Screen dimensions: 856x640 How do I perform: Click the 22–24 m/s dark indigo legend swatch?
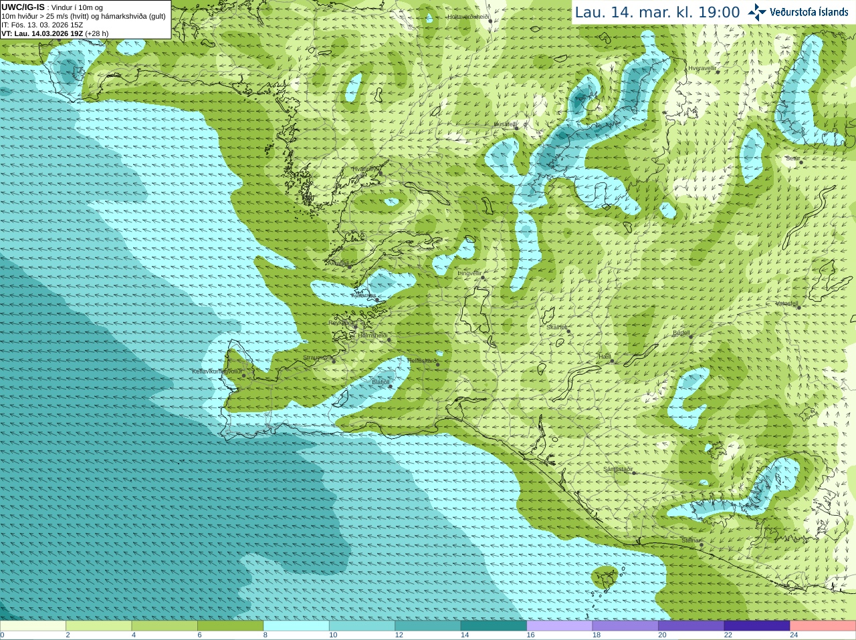click(x=757, y=626)
